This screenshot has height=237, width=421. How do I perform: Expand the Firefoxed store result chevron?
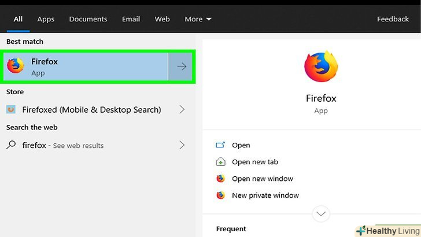coord(182,109)
